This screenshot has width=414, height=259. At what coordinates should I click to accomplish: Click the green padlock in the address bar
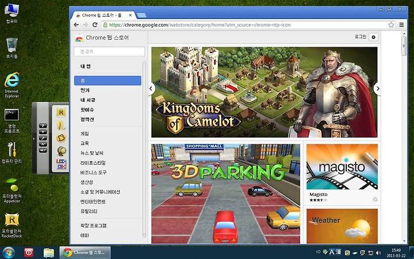105,25
